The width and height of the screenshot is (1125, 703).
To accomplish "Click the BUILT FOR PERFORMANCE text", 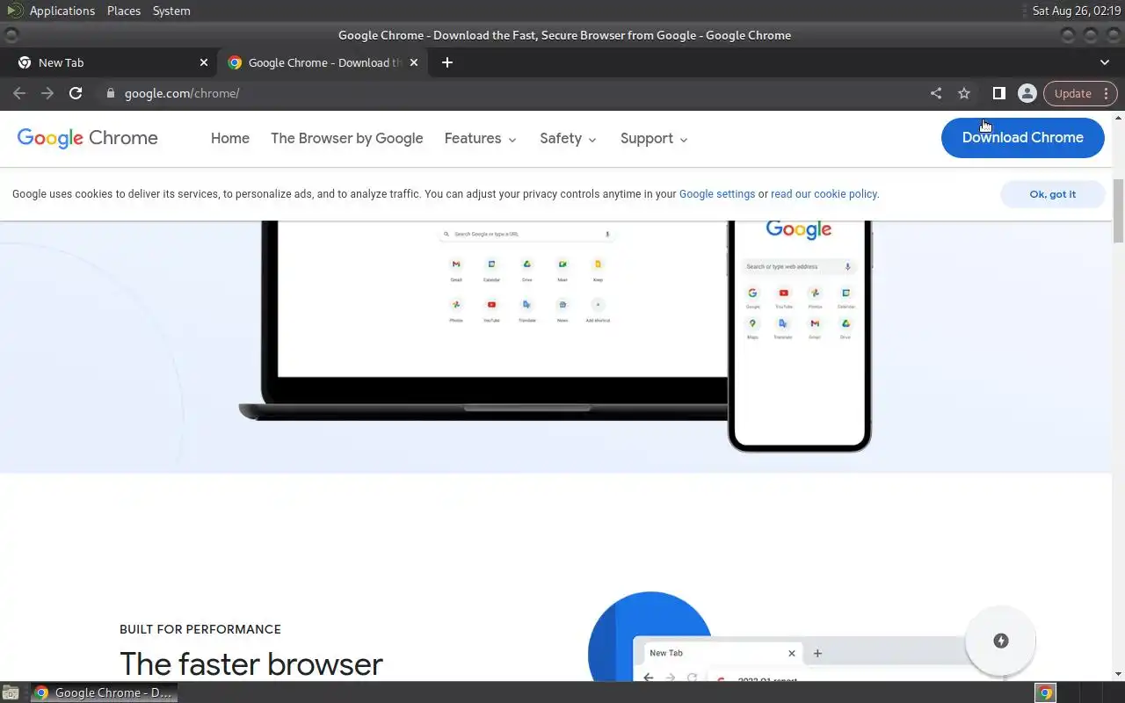I will (x=200, y=629).
